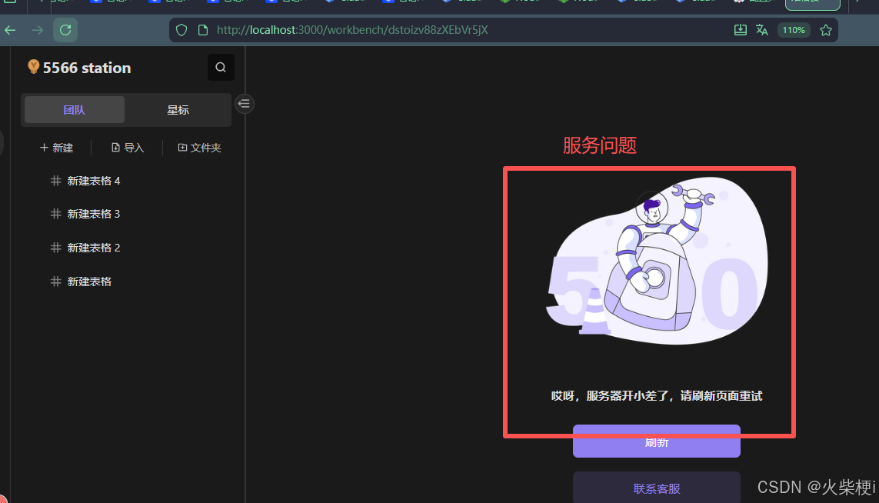Select the 团队 tab

pyautogui.click(x=74, y=109)
